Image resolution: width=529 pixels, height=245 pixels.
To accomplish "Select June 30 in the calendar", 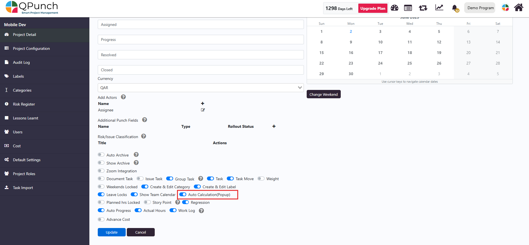I will pyautogui.click(x=351, y=74).
